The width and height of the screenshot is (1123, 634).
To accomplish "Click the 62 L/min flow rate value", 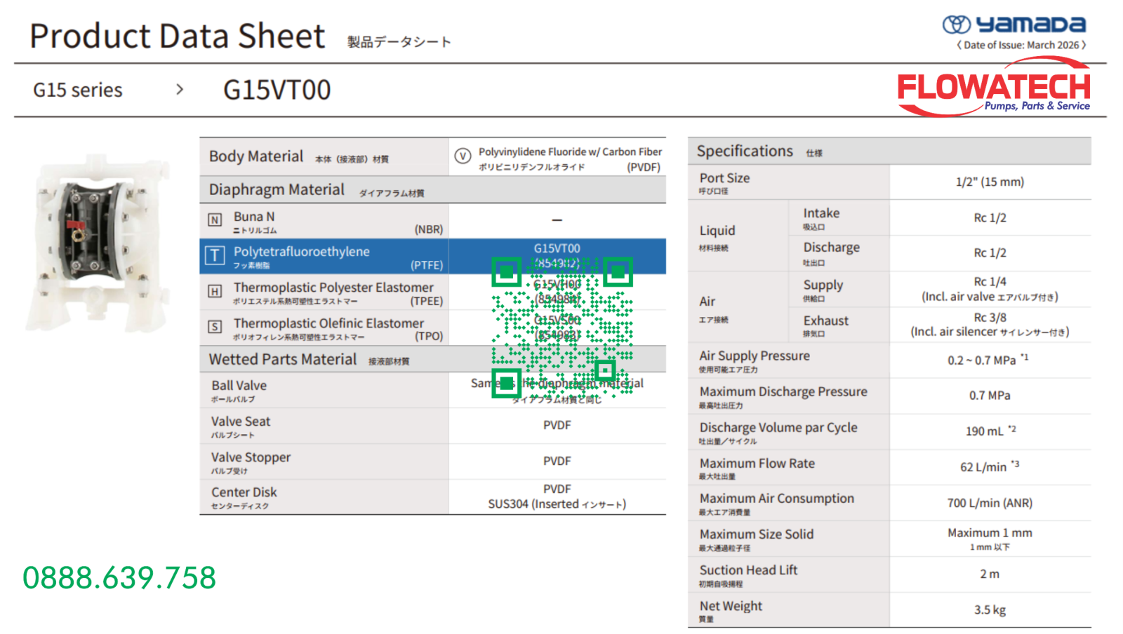I will (983, 467).
